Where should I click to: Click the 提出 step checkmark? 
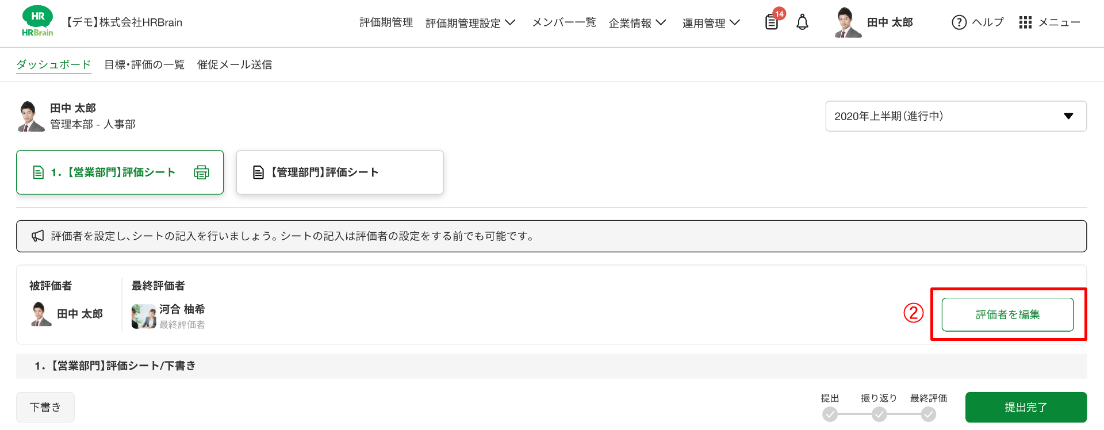click(x=830, y=414)
